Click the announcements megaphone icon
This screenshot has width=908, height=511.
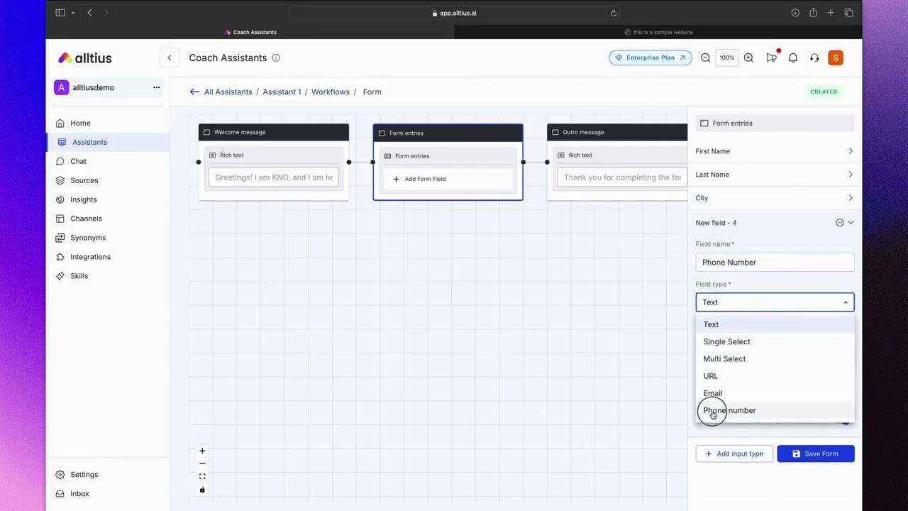click(x=771, y=58)
